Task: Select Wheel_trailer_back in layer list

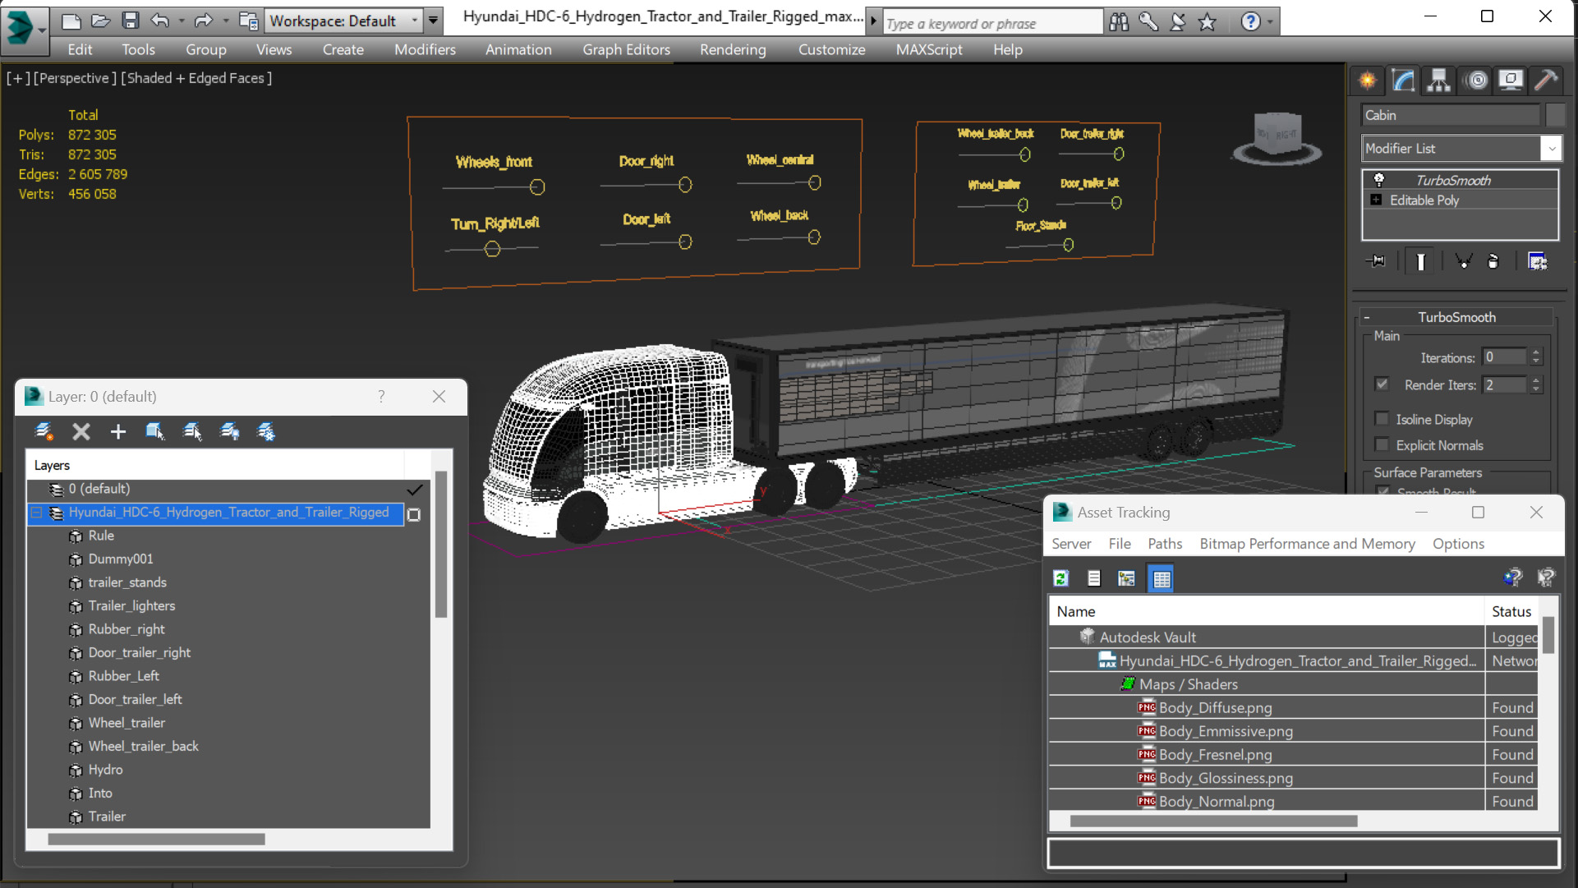Action: click(x=143, y=746)
